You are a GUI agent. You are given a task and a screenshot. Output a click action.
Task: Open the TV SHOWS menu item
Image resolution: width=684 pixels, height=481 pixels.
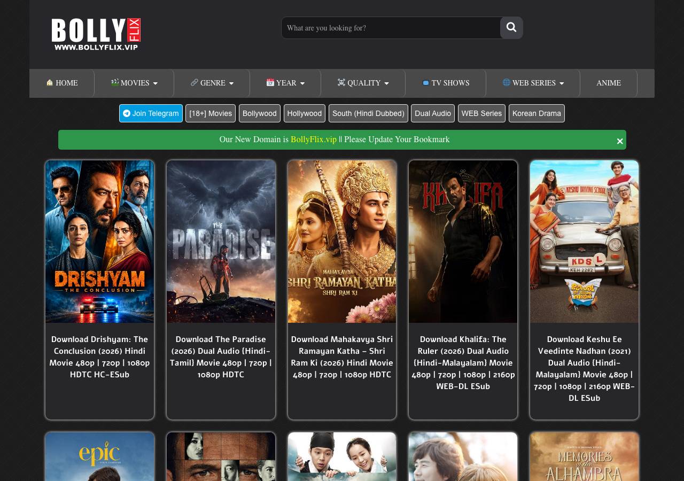tap(446, 83)
